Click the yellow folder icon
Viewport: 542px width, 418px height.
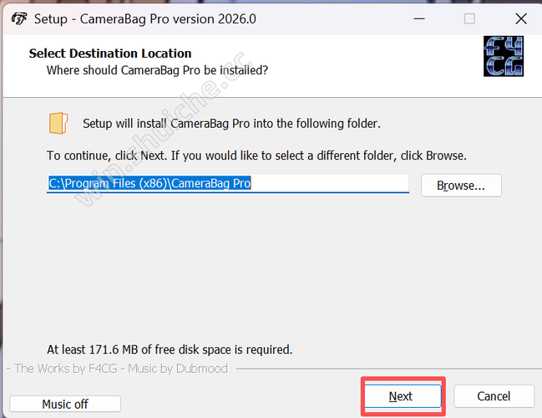tap(58, 123)
